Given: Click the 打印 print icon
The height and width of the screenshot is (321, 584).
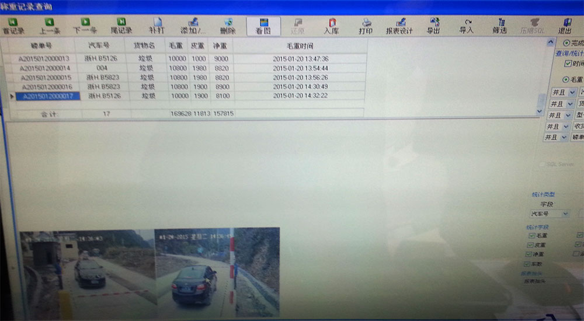Looking at the screenshot, I should (x=366, y=26).
